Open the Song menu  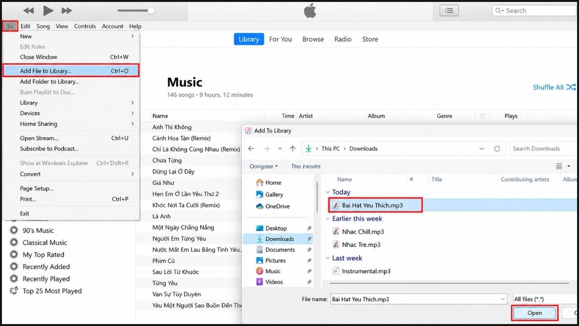[x=43, y=26]
